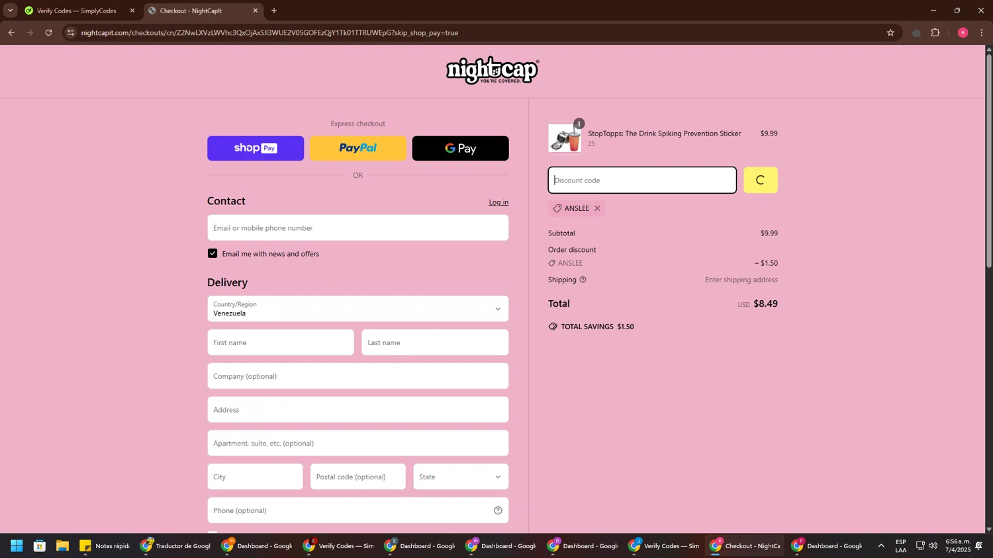Pay with Shop Pay
The height and width of the screenshot is (558, 993).
coord(256,149)
